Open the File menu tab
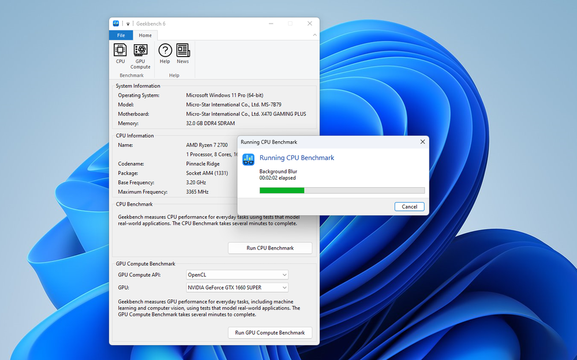Viewport: 577px width, 360px height. click(x=121, y=35)
